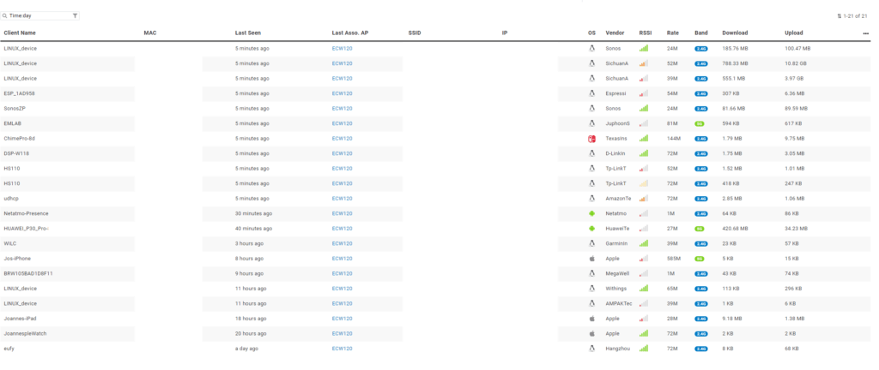Image resolution: width=879 pixels, height=370 pixels.
Task: Click the Android OS icon for Netatmo-Presence
Action: (591, 213)
